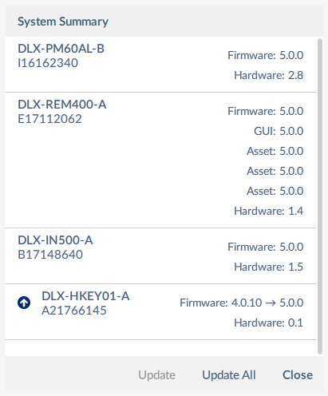Click the Update All button
Image resolution: width=328 pixels, height=396 pixels.
(229, 375)
